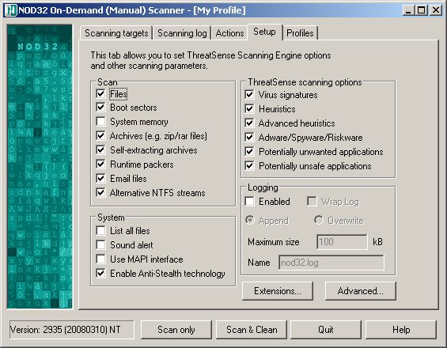Enable logging with the Enabled checkbox
The image size is (447, 348).
pyautogui.click(x=249, y=202)
